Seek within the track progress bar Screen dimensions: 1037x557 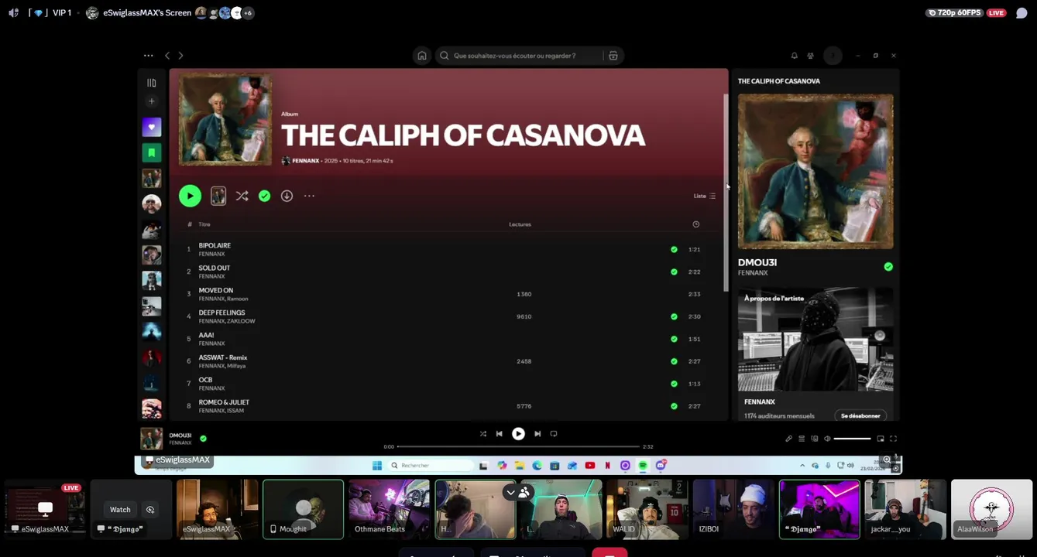coord(518,446)
